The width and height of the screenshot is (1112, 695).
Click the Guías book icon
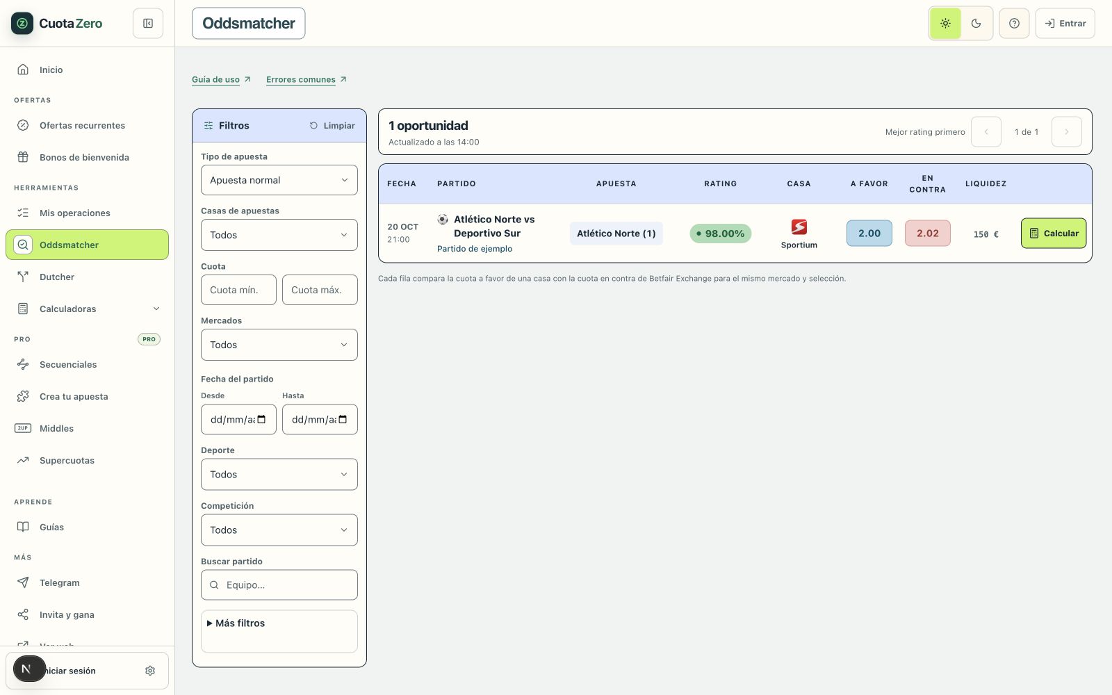[23, 527]
